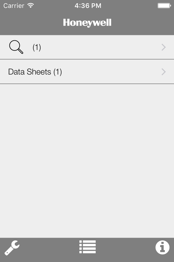Open the search results (1) row

[87, 47]
